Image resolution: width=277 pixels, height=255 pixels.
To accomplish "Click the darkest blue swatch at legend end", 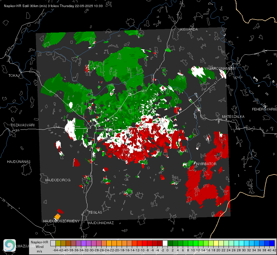I will [272, 243].
